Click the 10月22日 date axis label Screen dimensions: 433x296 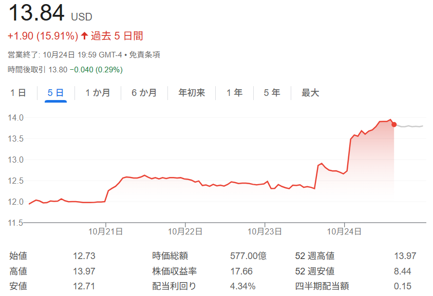(185, 232)
